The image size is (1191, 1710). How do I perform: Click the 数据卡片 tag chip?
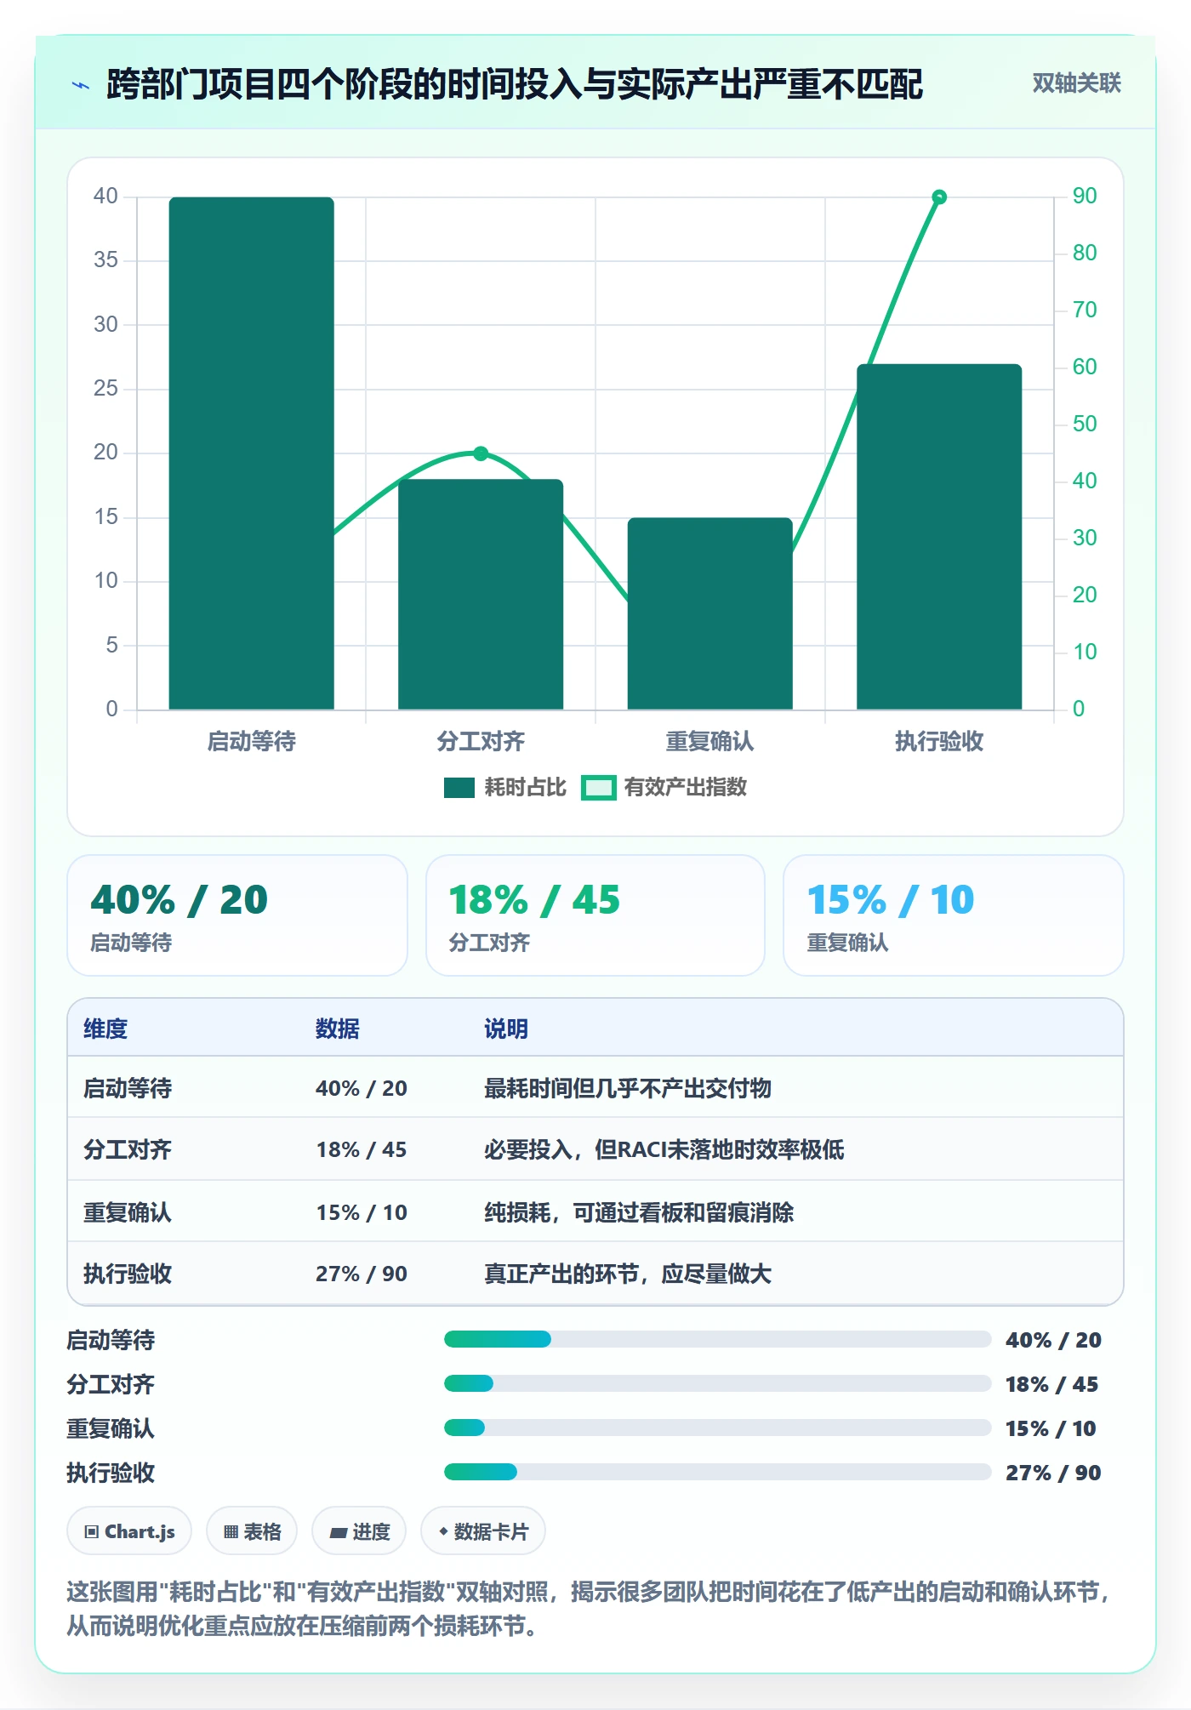(483, 1531)
